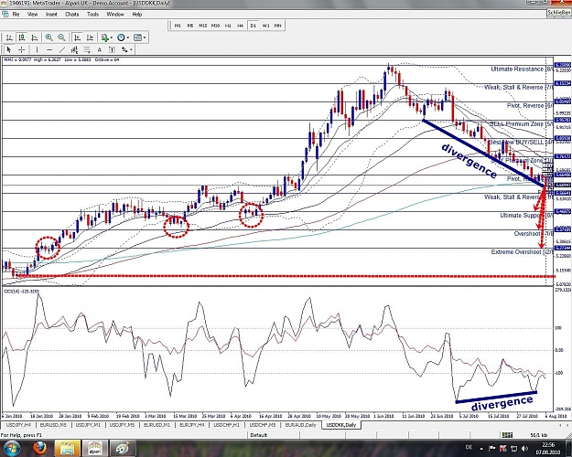572x457 pixels.
Task: Switch to M15 timeframe
Action: coord(203,26)
